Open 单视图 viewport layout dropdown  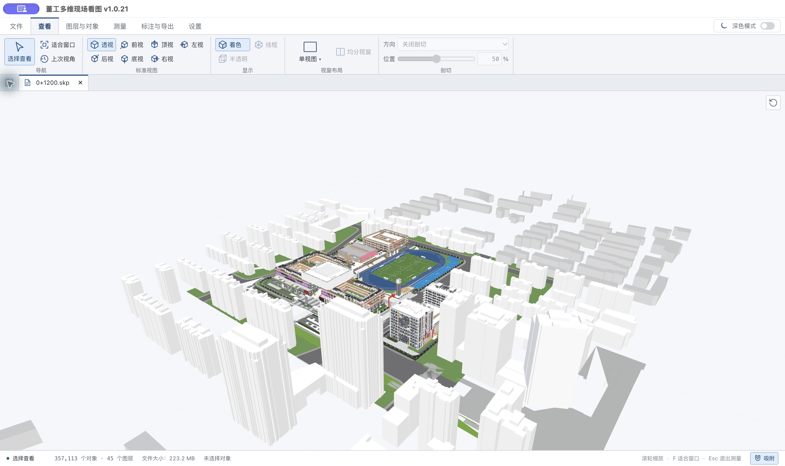tap(310, 52)
